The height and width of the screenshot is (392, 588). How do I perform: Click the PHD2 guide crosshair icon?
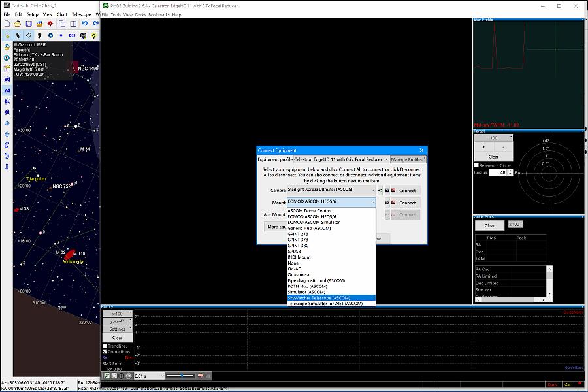pos(121,376)
